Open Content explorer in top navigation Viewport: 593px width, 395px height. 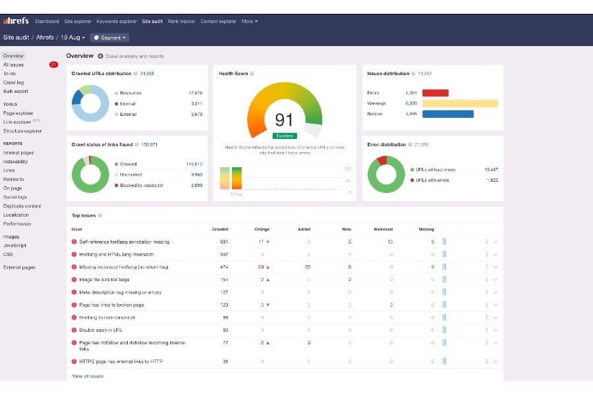point(218,21)
